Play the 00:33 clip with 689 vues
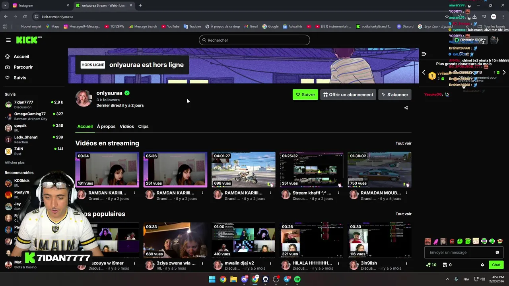The height and width of the screenshot is (286, 509). [x=175, y=240]
